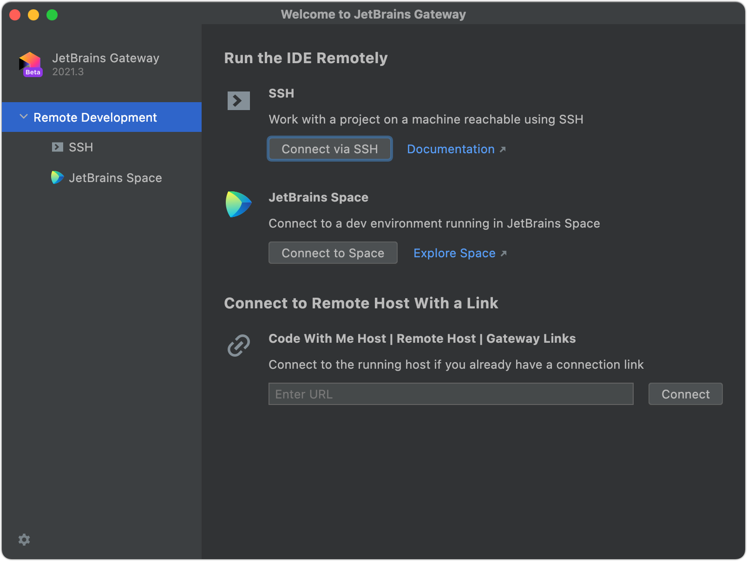
Task: Click the large SSH terminal icon
Action: pyautogui.click(x=238, y=100)
